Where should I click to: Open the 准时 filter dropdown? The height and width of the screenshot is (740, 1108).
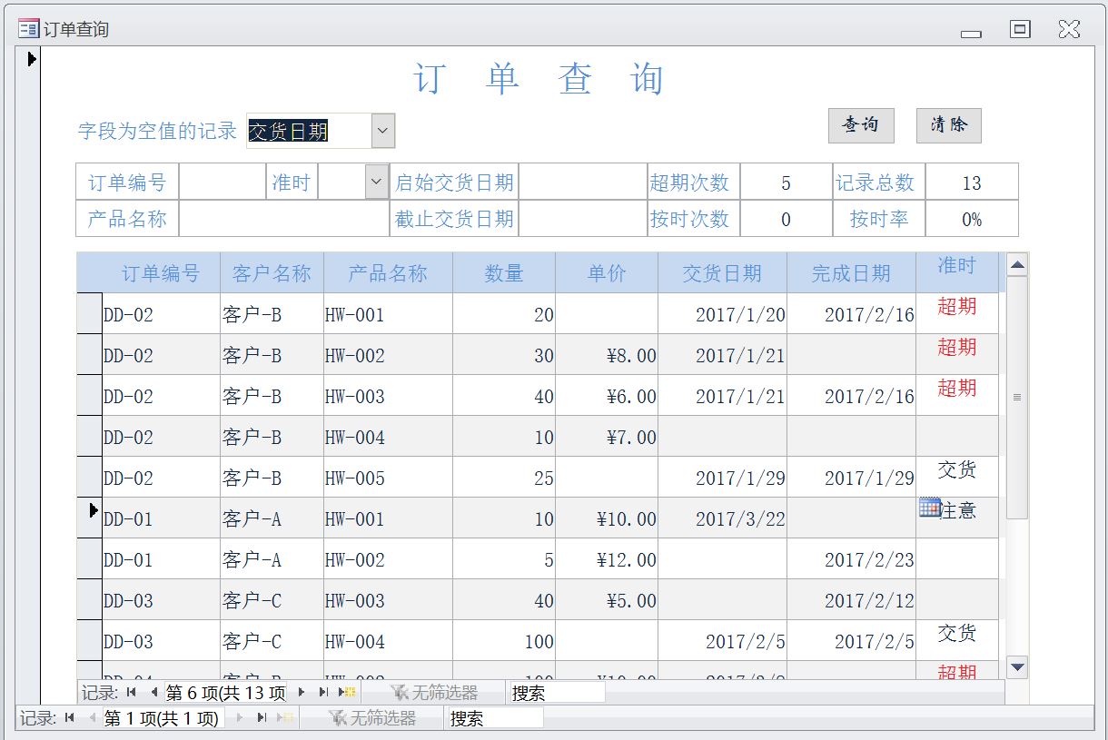[376, 183]
